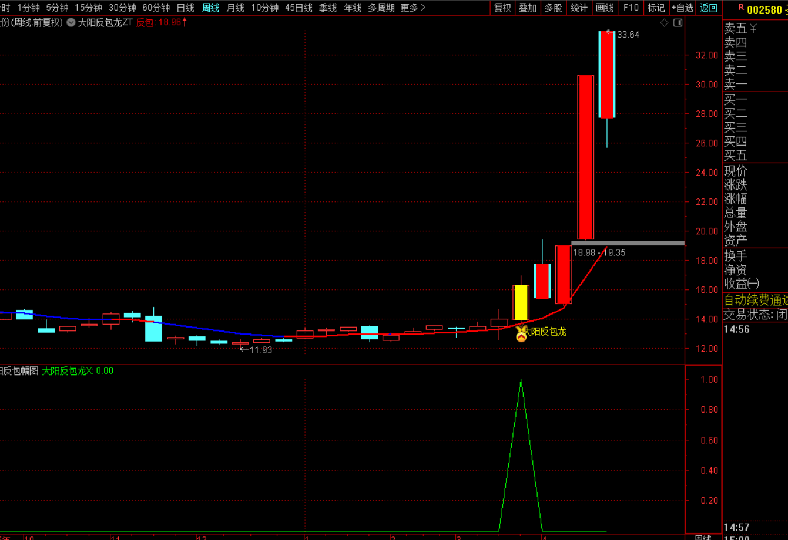Click the red R badge near the stock code

click(742, 8)
